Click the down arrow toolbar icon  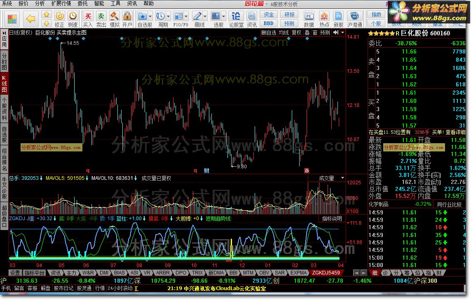46,23
